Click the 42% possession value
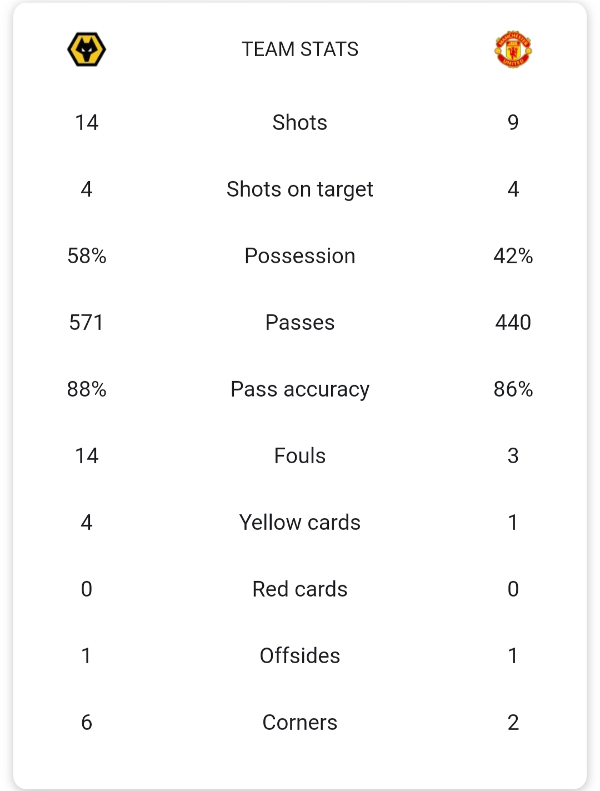This screenshot has height=791, width=600. pyautogui.click(x=513, y=256)
